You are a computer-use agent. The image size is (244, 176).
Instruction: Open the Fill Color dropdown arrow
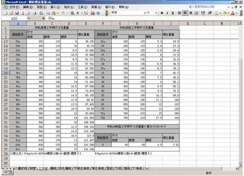pos(228,13)
